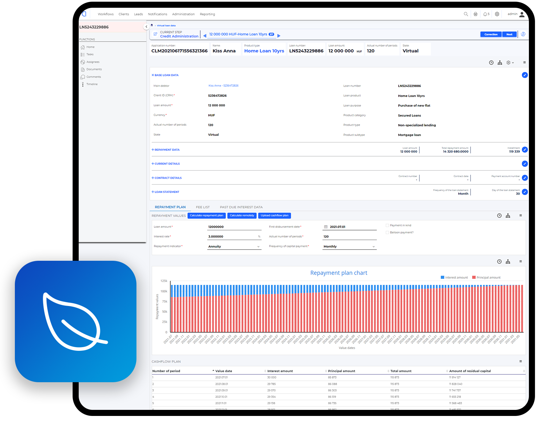Switch to the Fee List tab
This screenshot has height=421, width=536.
[x=203, y=207]
